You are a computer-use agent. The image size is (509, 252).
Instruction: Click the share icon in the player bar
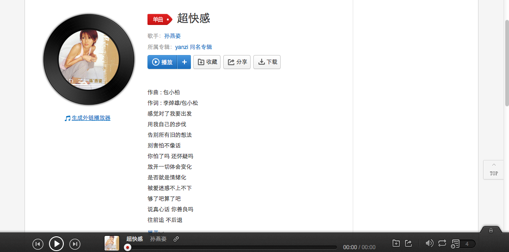(x=409, y=243)
